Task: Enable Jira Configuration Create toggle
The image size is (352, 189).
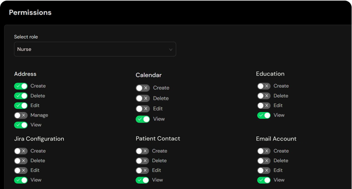Action: (21, 151)
